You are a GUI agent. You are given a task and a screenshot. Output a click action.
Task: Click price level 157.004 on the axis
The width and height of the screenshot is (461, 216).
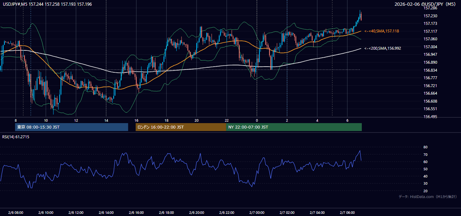pos(430,47)
